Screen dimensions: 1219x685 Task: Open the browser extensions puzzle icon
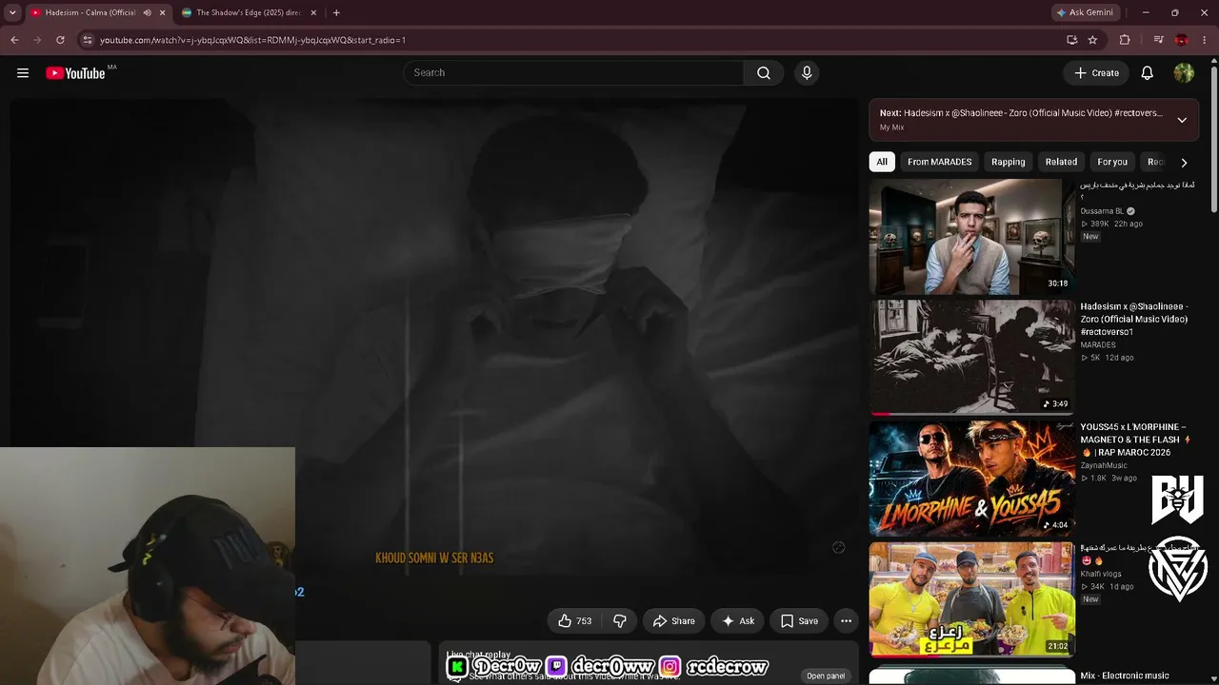click(1125, 40)
